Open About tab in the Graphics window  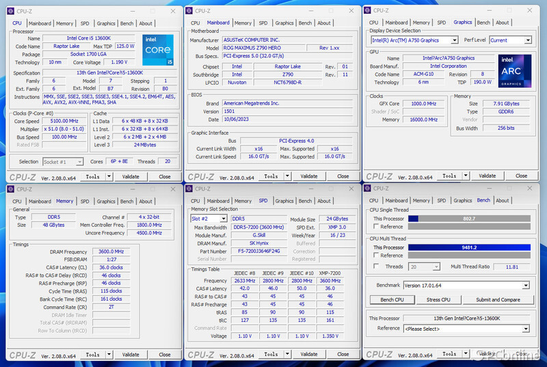click(503, 23)
